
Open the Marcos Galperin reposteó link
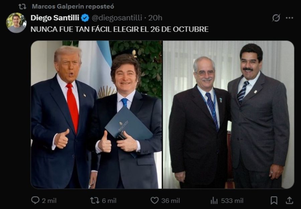point(73,6)
